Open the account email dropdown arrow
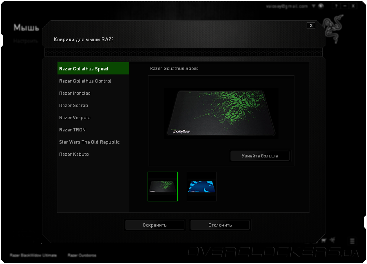The image size is (367, 264). point(314,6)
